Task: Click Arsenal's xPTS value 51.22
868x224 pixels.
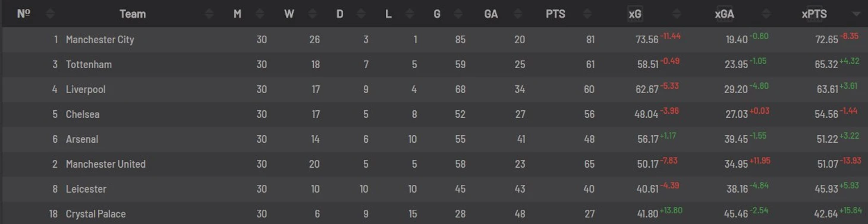Action: [827, 139]
